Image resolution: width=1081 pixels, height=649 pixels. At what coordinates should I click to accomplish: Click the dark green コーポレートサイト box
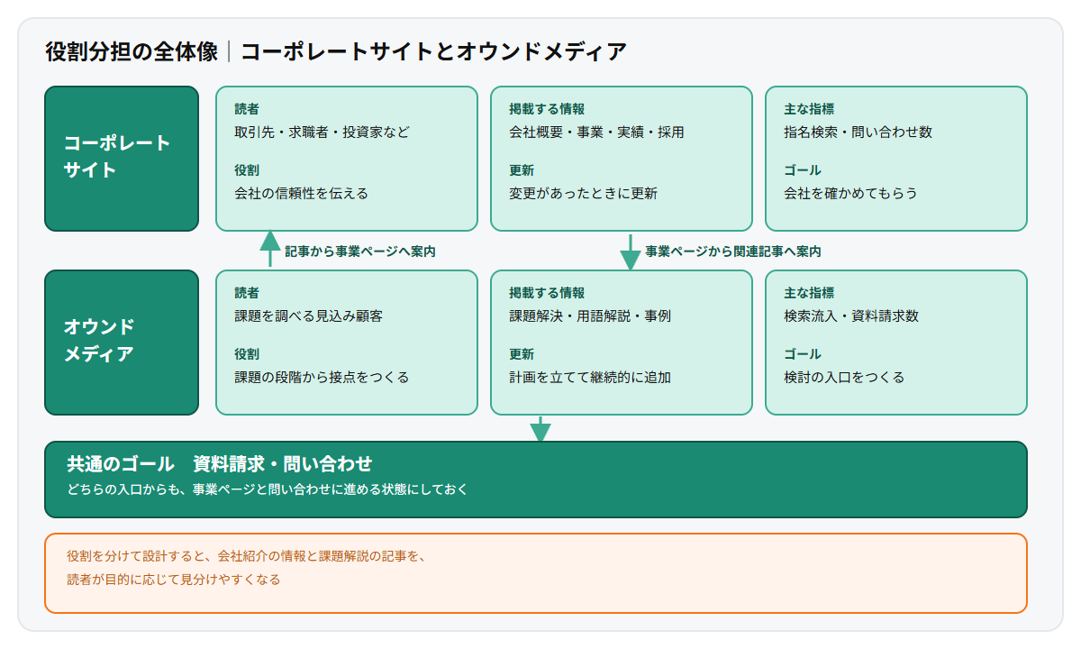[x=122, y=159]
